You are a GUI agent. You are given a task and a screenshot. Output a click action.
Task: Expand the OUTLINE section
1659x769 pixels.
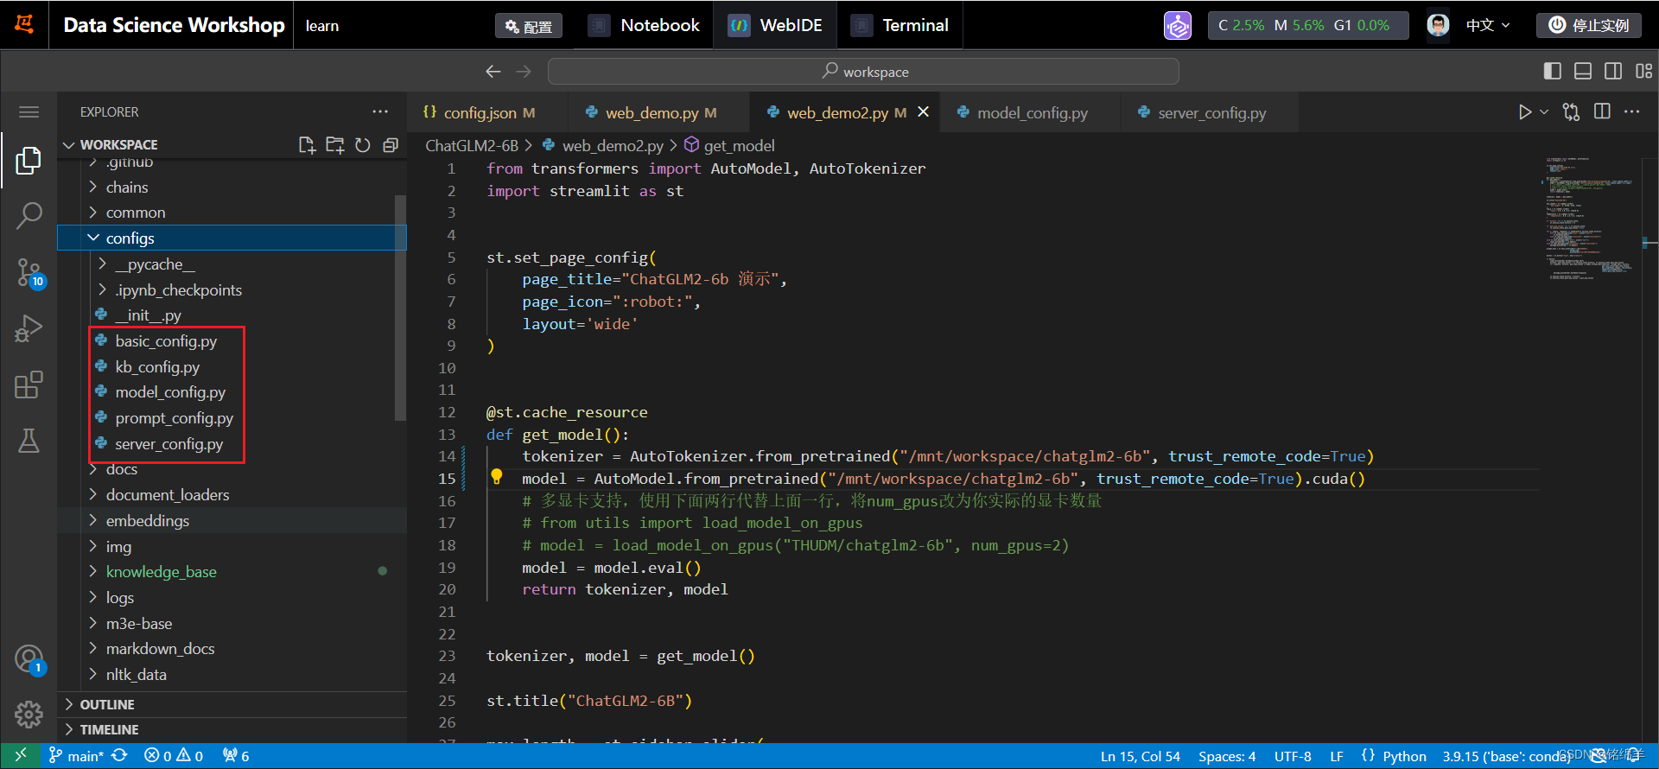(232, 704)
